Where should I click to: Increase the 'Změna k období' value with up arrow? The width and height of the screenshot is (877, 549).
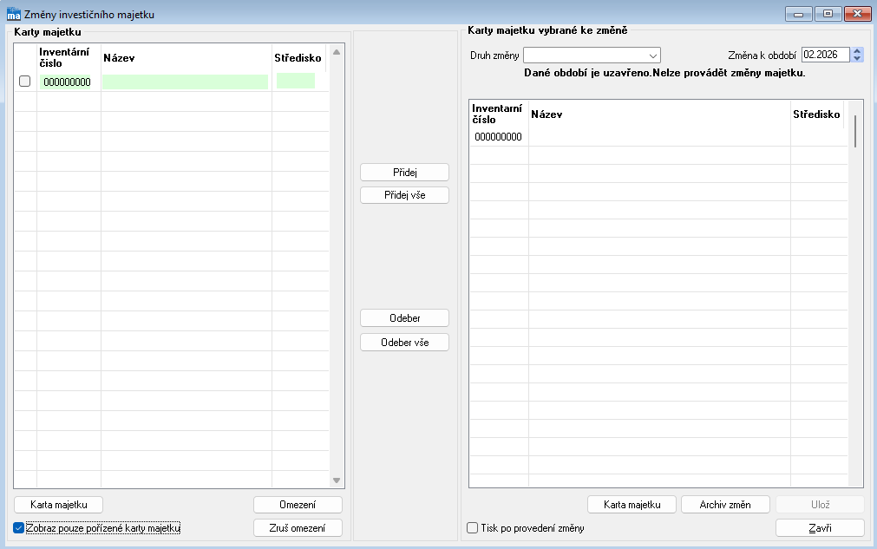(857, 51)
